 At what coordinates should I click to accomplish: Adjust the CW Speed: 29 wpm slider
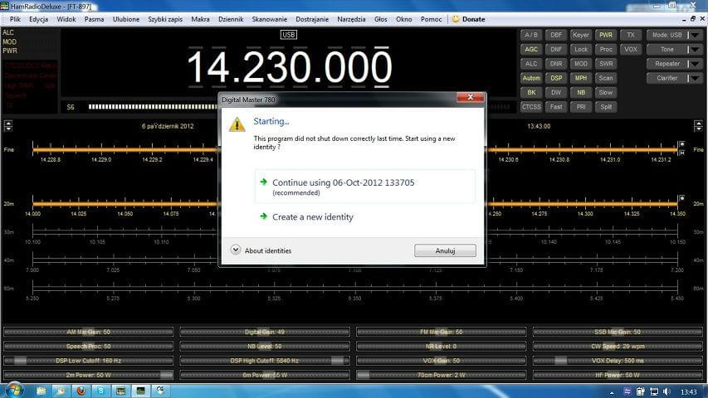pyautogui.click(x=618, y=347)
